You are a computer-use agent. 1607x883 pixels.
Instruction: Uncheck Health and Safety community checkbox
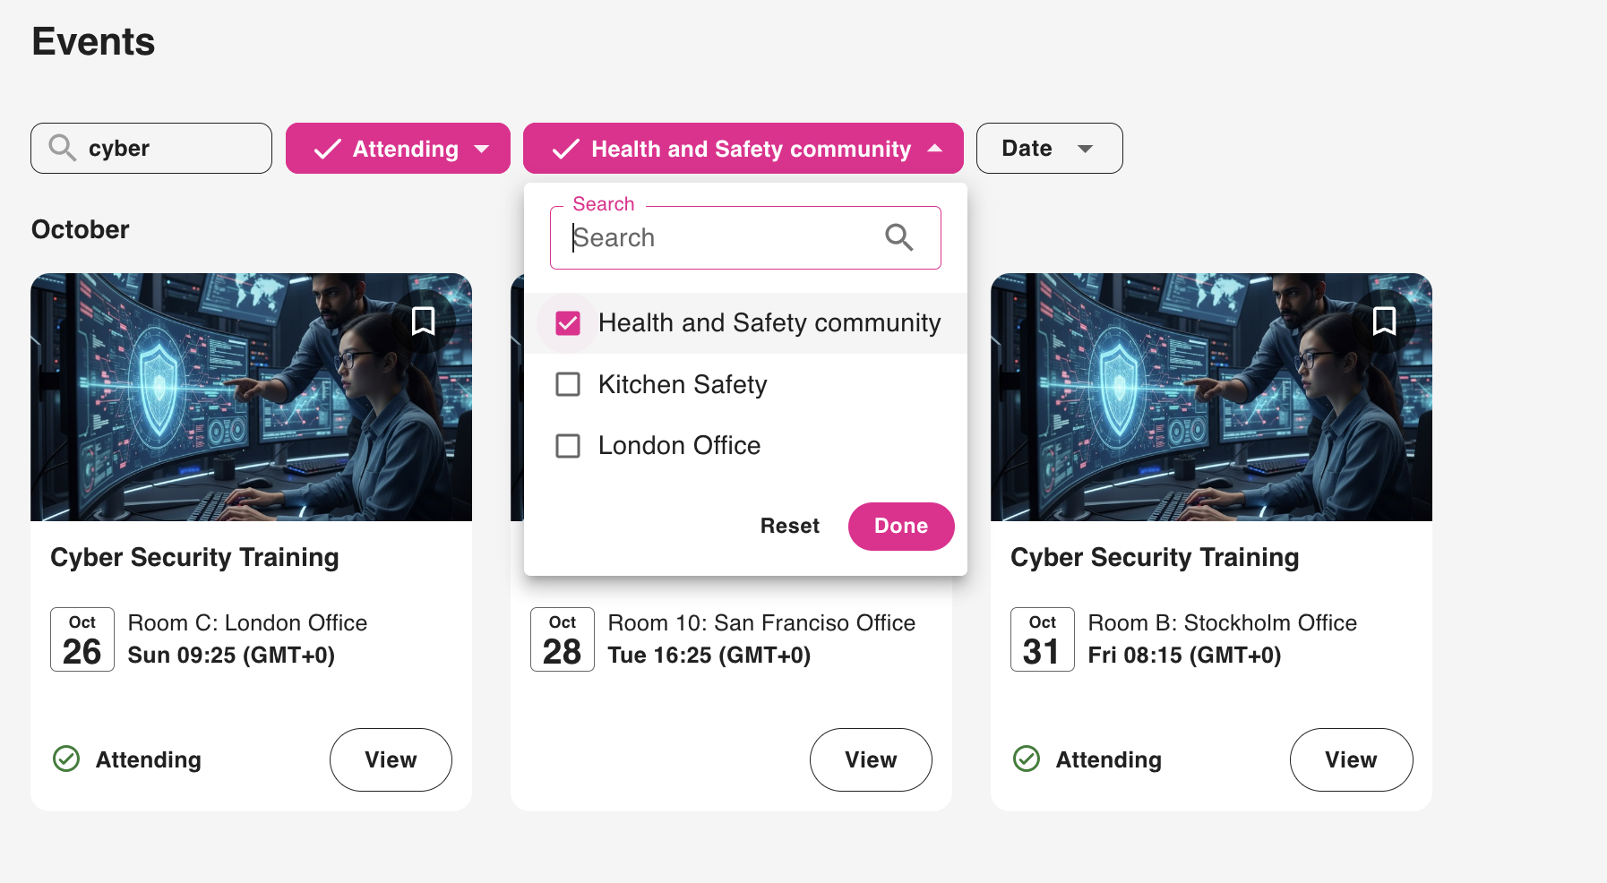(568, 323)
